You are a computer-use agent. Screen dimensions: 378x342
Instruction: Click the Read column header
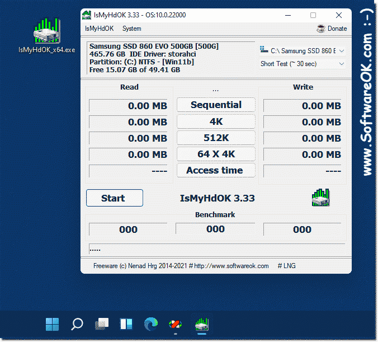click(x=129, y=87)
